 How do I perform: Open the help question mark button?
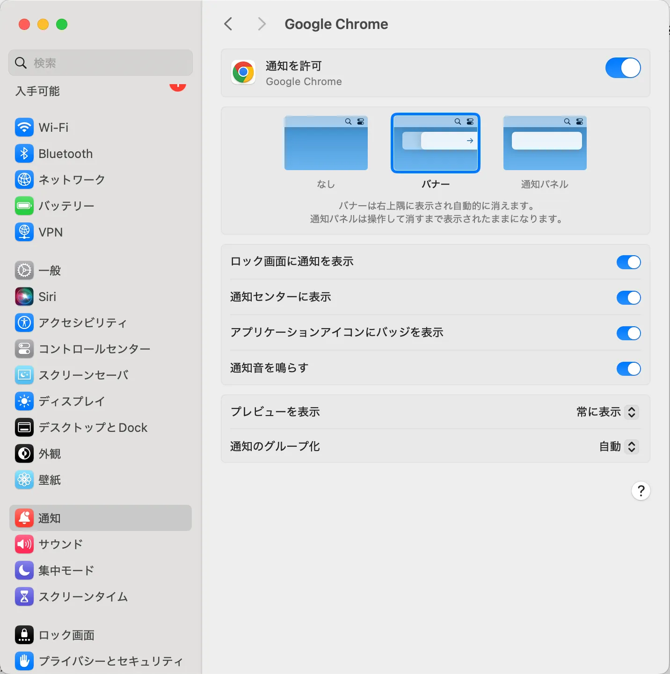[x=641, y=491]
